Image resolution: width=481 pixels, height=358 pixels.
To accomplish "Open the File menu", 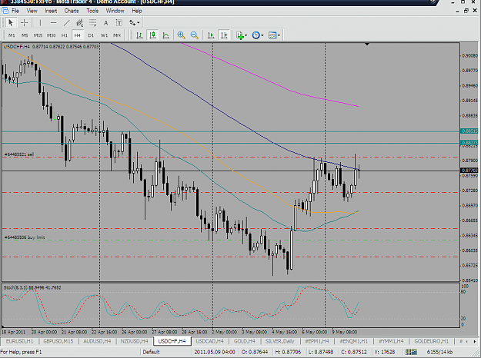I will coord(15,11).
